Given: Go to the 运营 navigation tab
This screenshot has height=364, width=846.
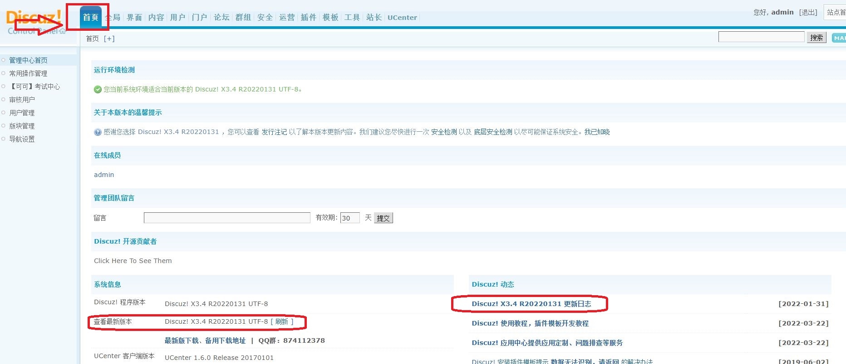Looking at the screenshot, I should (287, 18).
